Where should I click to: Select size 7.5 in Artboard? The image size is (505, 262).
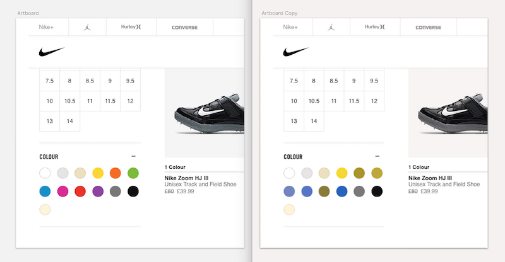[50, 81]
